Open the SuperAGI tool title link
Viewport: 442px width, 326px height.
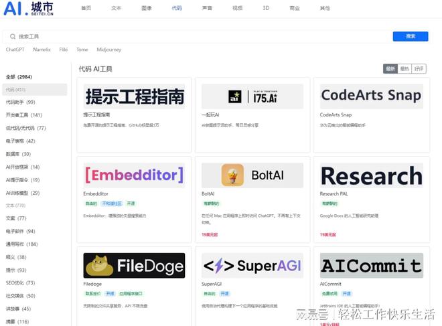click(212, 284)
